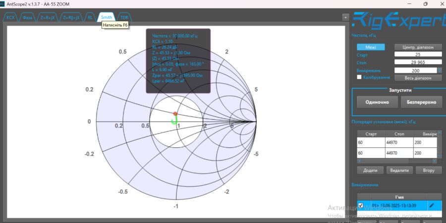Viewport: 446px width, 223px height.
Task: Click the Вимірювань spinner arrows
Action: pyautogui.click(x=439, y=71)
